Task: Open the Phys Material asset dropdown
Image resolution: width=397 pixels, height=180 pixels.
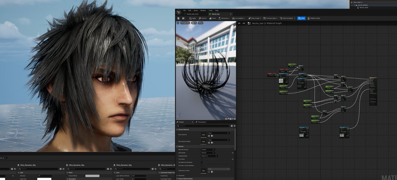Action: click(x=219, y=133)
